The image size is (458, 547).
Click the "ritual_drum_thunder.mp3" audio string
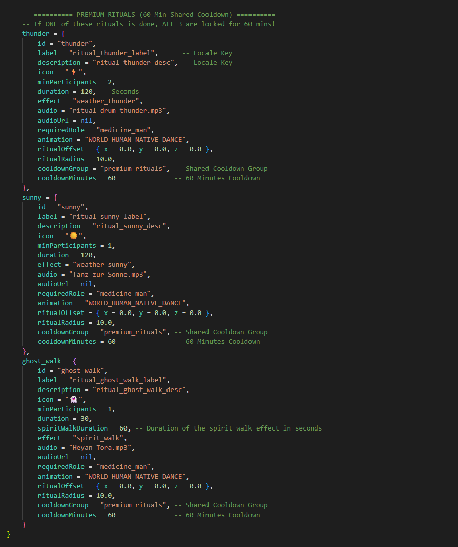(117, 110)
